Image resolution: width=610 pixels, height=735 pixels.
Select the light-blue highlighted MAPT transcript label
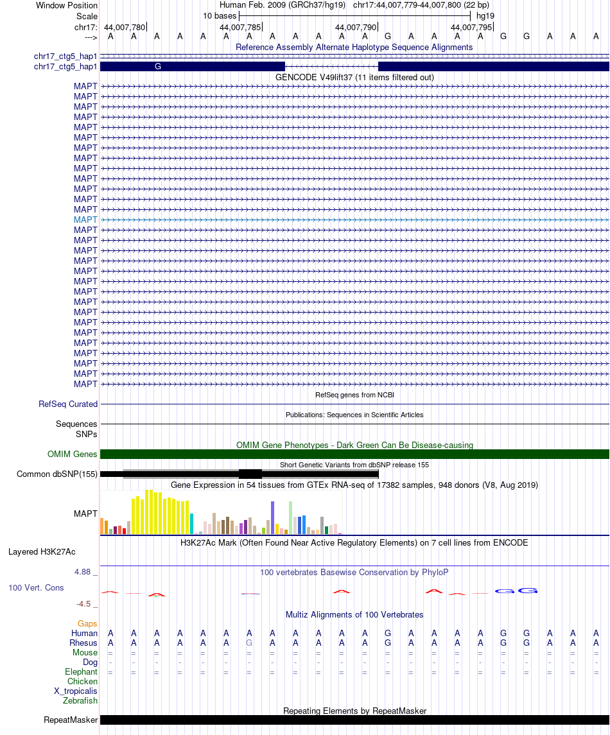(x=85, y=220)
